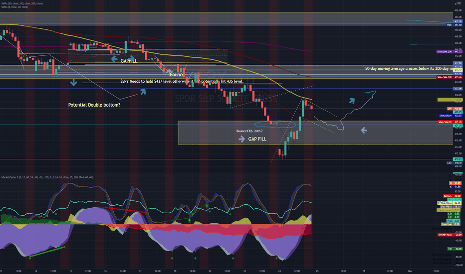Select the down arrow left of $437 note
465x274 pixels.
[73, 83]
